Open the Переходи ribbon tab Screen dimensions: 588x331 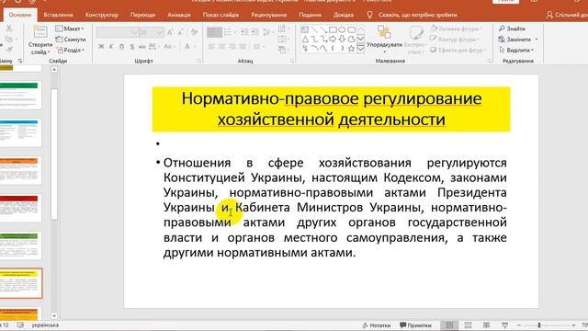143,15
